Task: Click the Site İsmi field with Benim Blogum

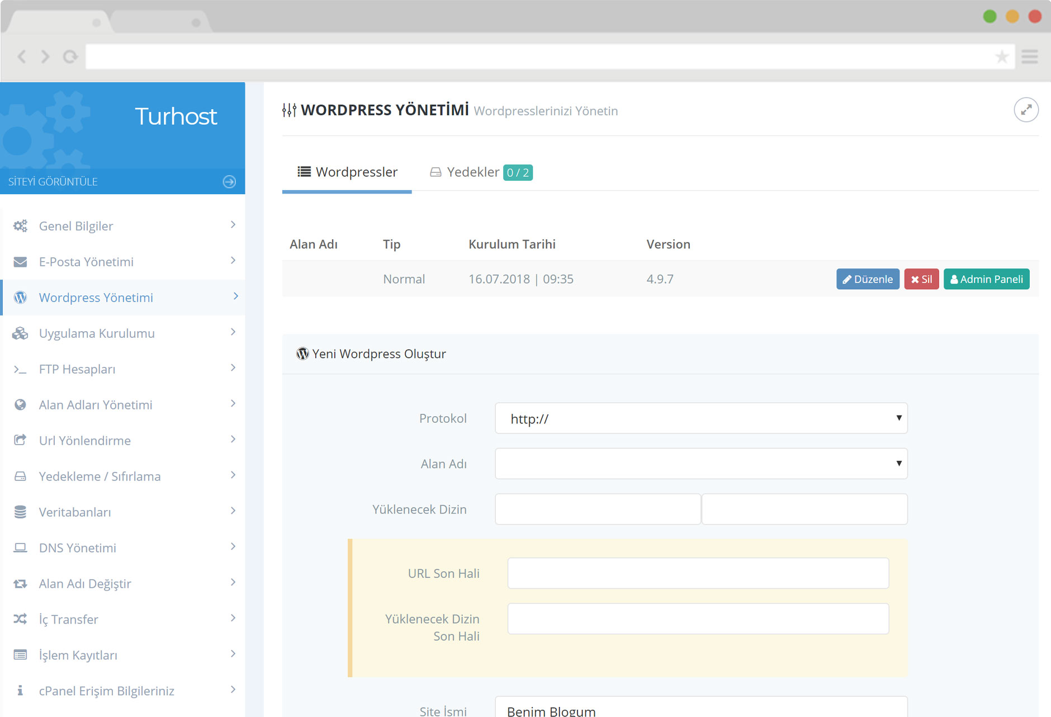Action: click(701, 706)
